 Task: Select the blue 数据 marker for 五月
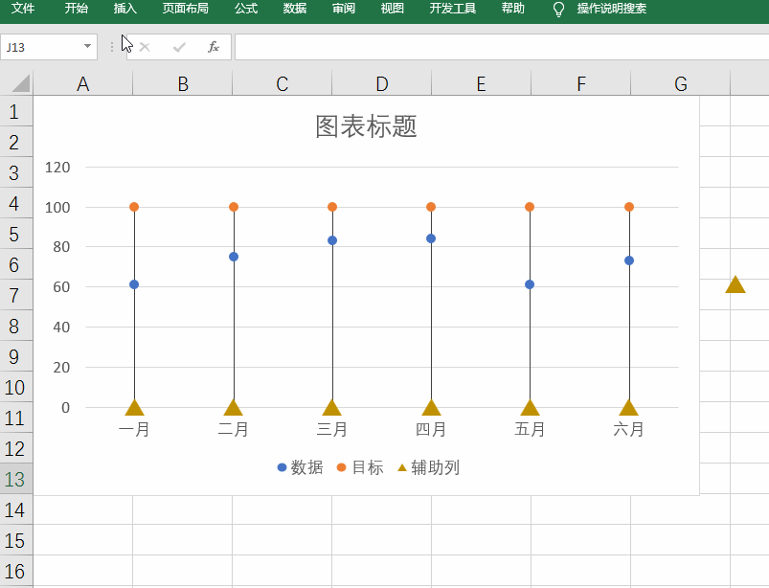click(530, 284)
